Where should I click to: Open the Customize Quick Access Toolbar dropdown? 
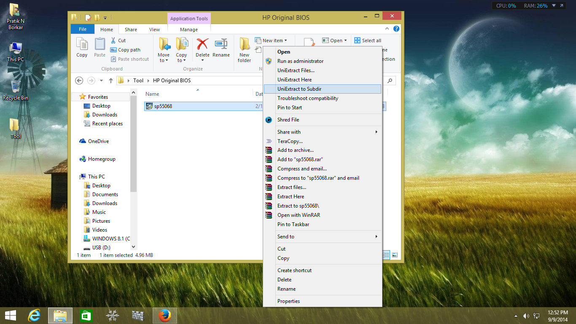[x=105, y=18]
